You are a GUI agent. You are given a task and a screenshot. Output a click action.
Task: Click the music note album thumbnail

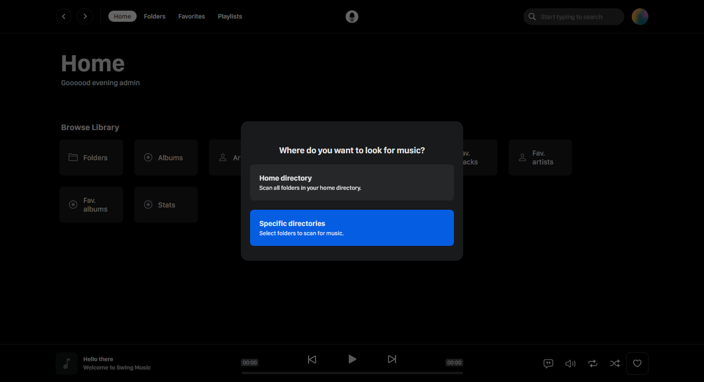[x=67, y=363]
